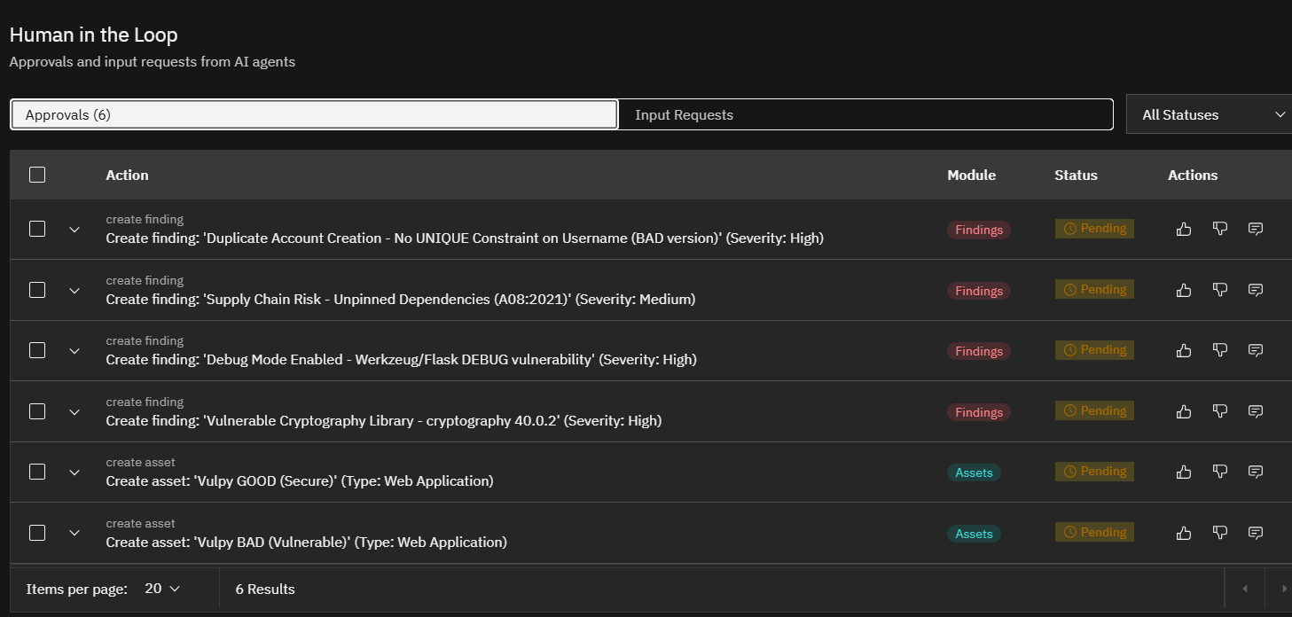Approve the Vulnerable Cryptography Library finding with thumbs-up
1292x617 pixels.
[1183, 411]
